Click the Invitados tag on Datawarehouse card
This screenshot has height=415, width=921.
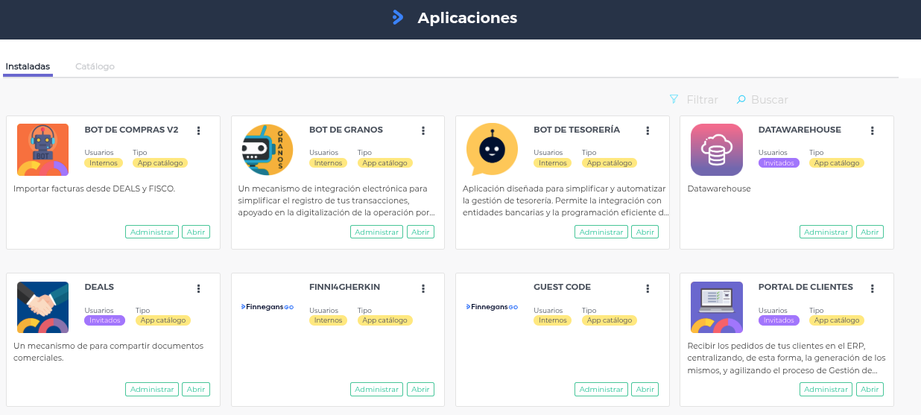coord(778,163)
